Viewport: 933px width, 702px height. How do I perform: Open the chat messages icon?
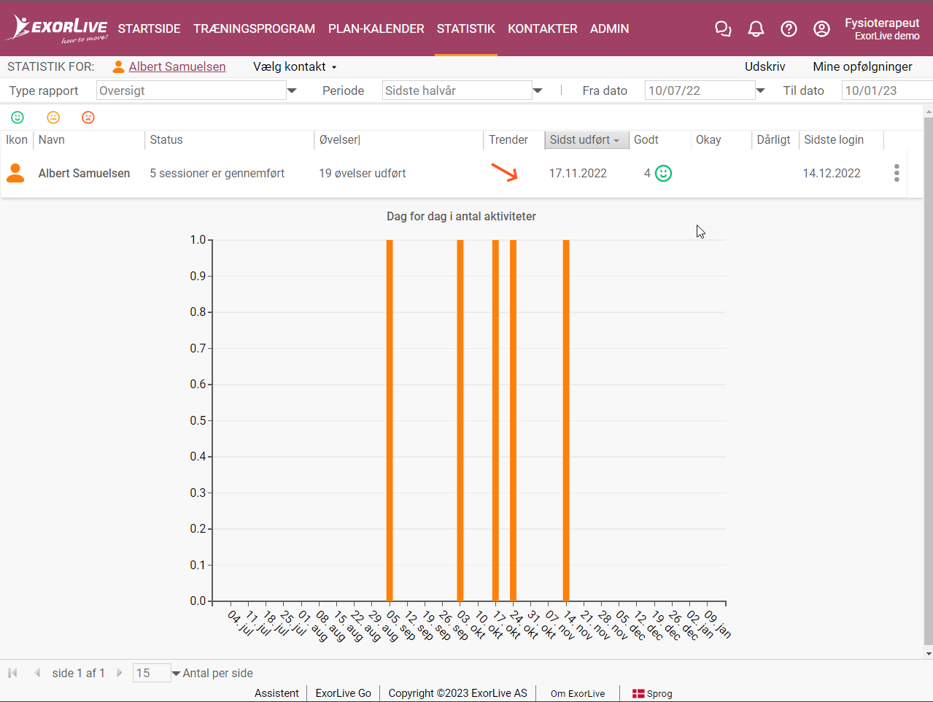click(x=723, y=28)
